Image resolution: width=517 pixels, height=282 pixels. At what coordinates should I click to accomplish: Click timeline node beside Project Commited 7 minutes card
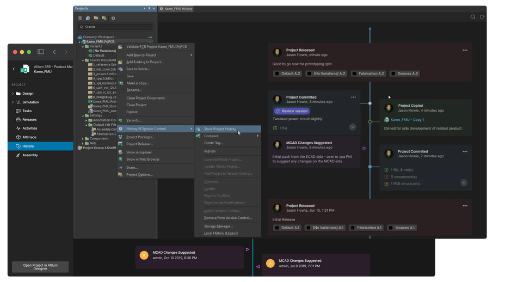[x=370, y=167]
